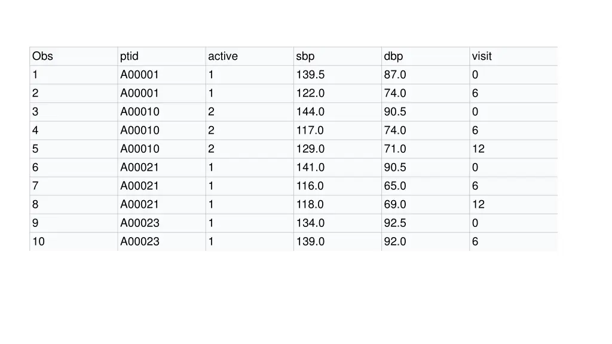The width and height of the screenshot is (612, 344).
Task: Select the ptid column header
Action: (x=129, y=56)
